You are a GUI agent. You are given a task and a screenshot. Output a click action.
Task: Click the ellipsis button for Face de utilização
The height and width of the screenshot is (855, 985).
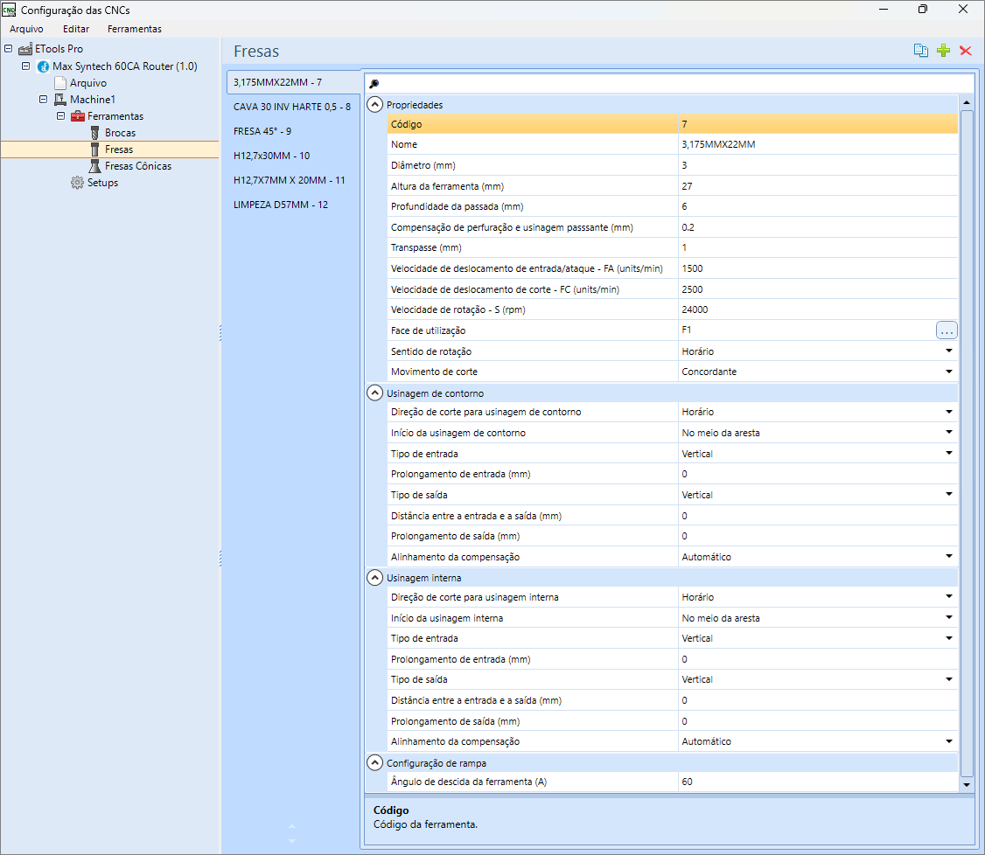coord(946,330)
